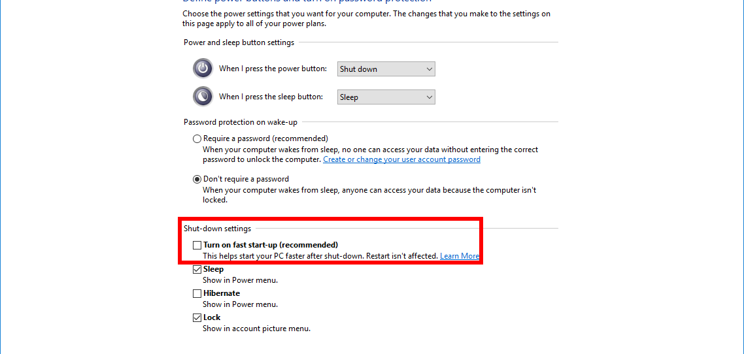Screen dimensions: 744x354
Task: Untick the Sleep checkbox in shut-down settings
Action: (x=197, y=269)
